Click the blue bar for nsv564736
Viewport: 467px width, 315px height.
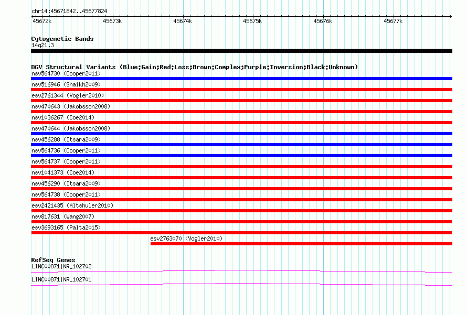tap(241, 156)
